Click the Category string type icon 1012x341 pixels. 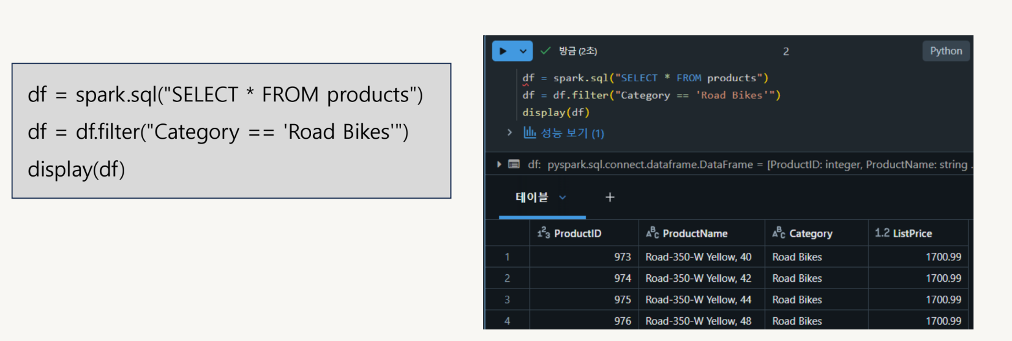click(x=779, y=233)
